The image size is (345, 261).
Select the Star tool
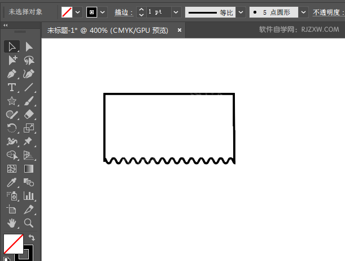pos(12,101)
